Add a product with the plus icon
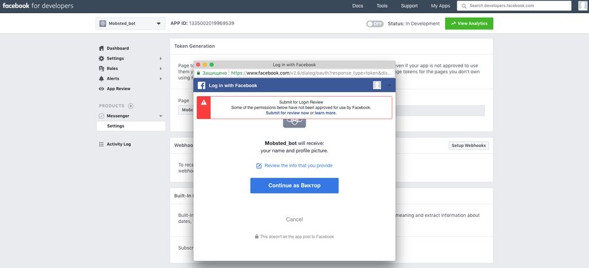 coord(131,106)
